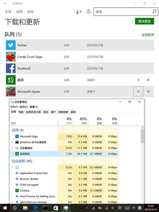
Task: Pause the 翻译 download
Action: pyautogui.click(x=138, y=80)
